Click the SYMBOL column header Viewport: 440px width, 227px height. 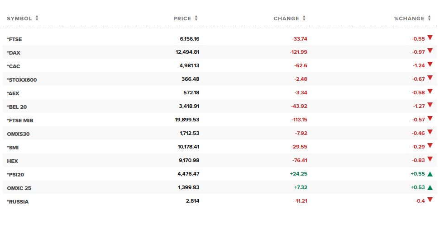click(19, 19)
